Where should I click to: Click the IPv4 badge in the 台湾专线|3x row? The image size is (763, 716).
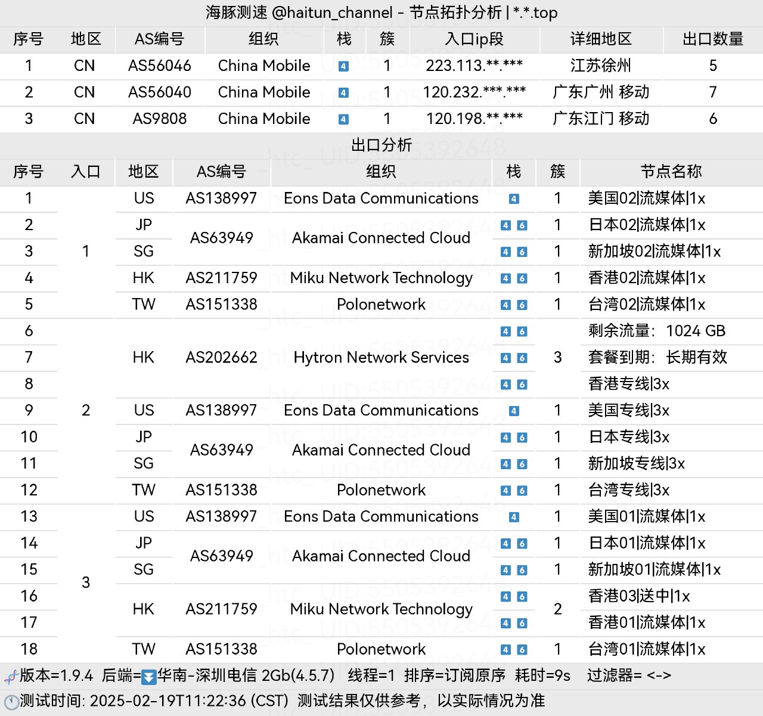coord(505,491)
